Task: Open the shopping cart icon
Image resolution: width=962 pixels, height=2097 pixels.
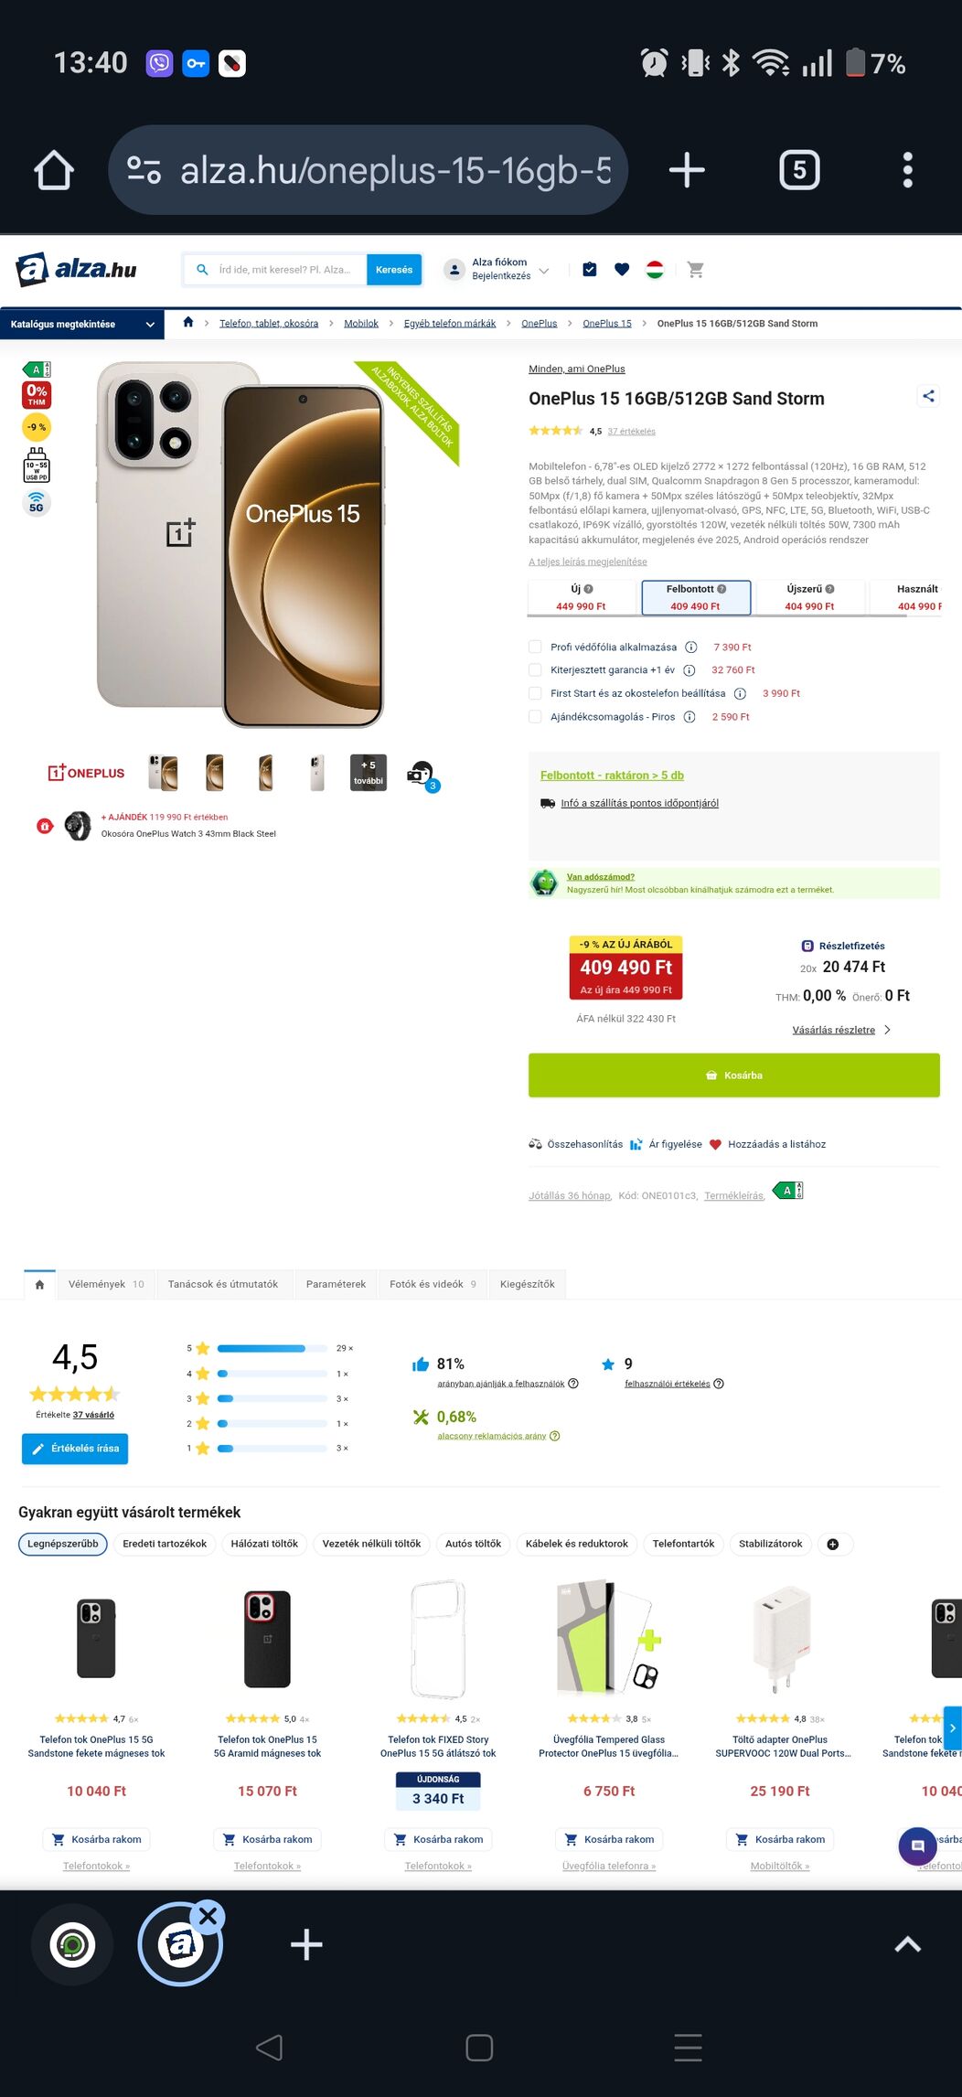Action: tap(695, 270)
